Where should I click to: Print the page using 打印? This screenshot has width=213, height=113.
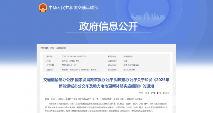point(166,93)
